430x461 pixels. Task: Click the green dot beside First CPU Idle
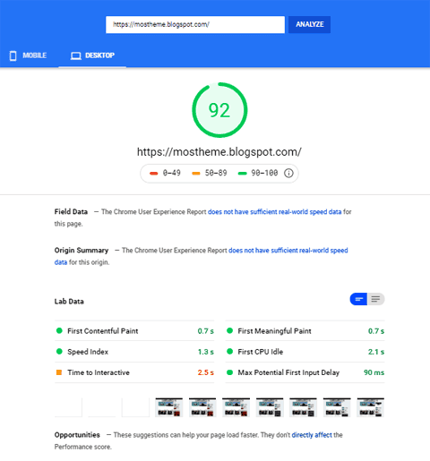coord(229,351)
